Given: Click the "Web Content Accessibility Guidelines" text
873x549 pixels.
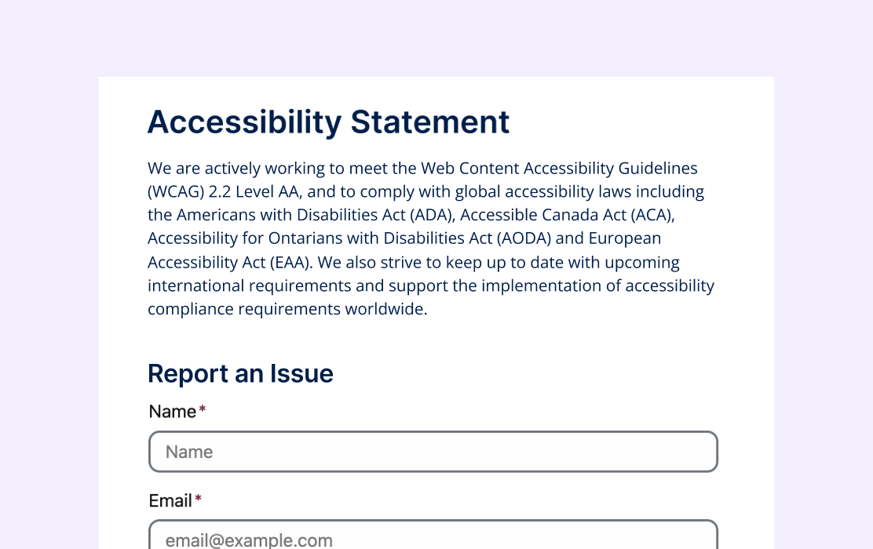Looking at the screenshot, I should [x=559, y=168].
